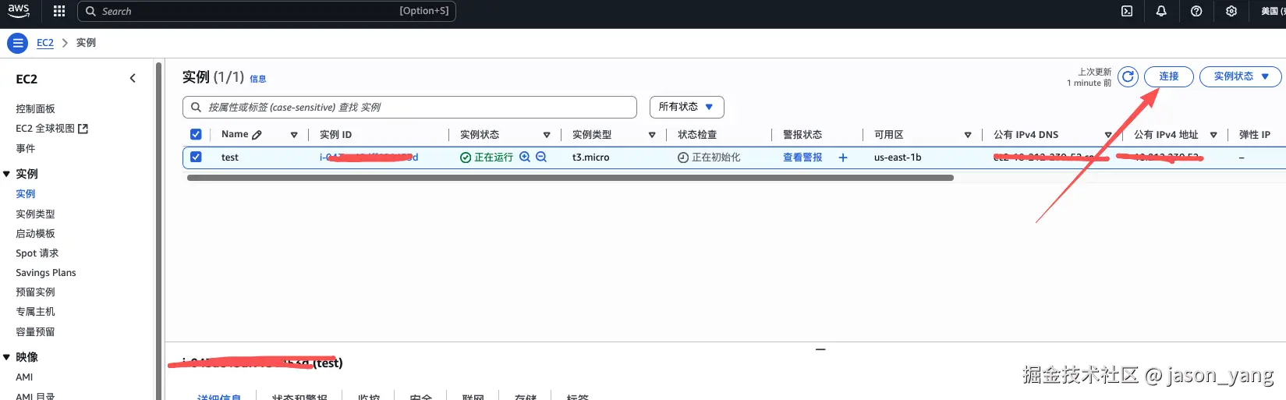1286x400 pixels.
Task: Open the services grid menu
Action: click(x=59, y=11)
